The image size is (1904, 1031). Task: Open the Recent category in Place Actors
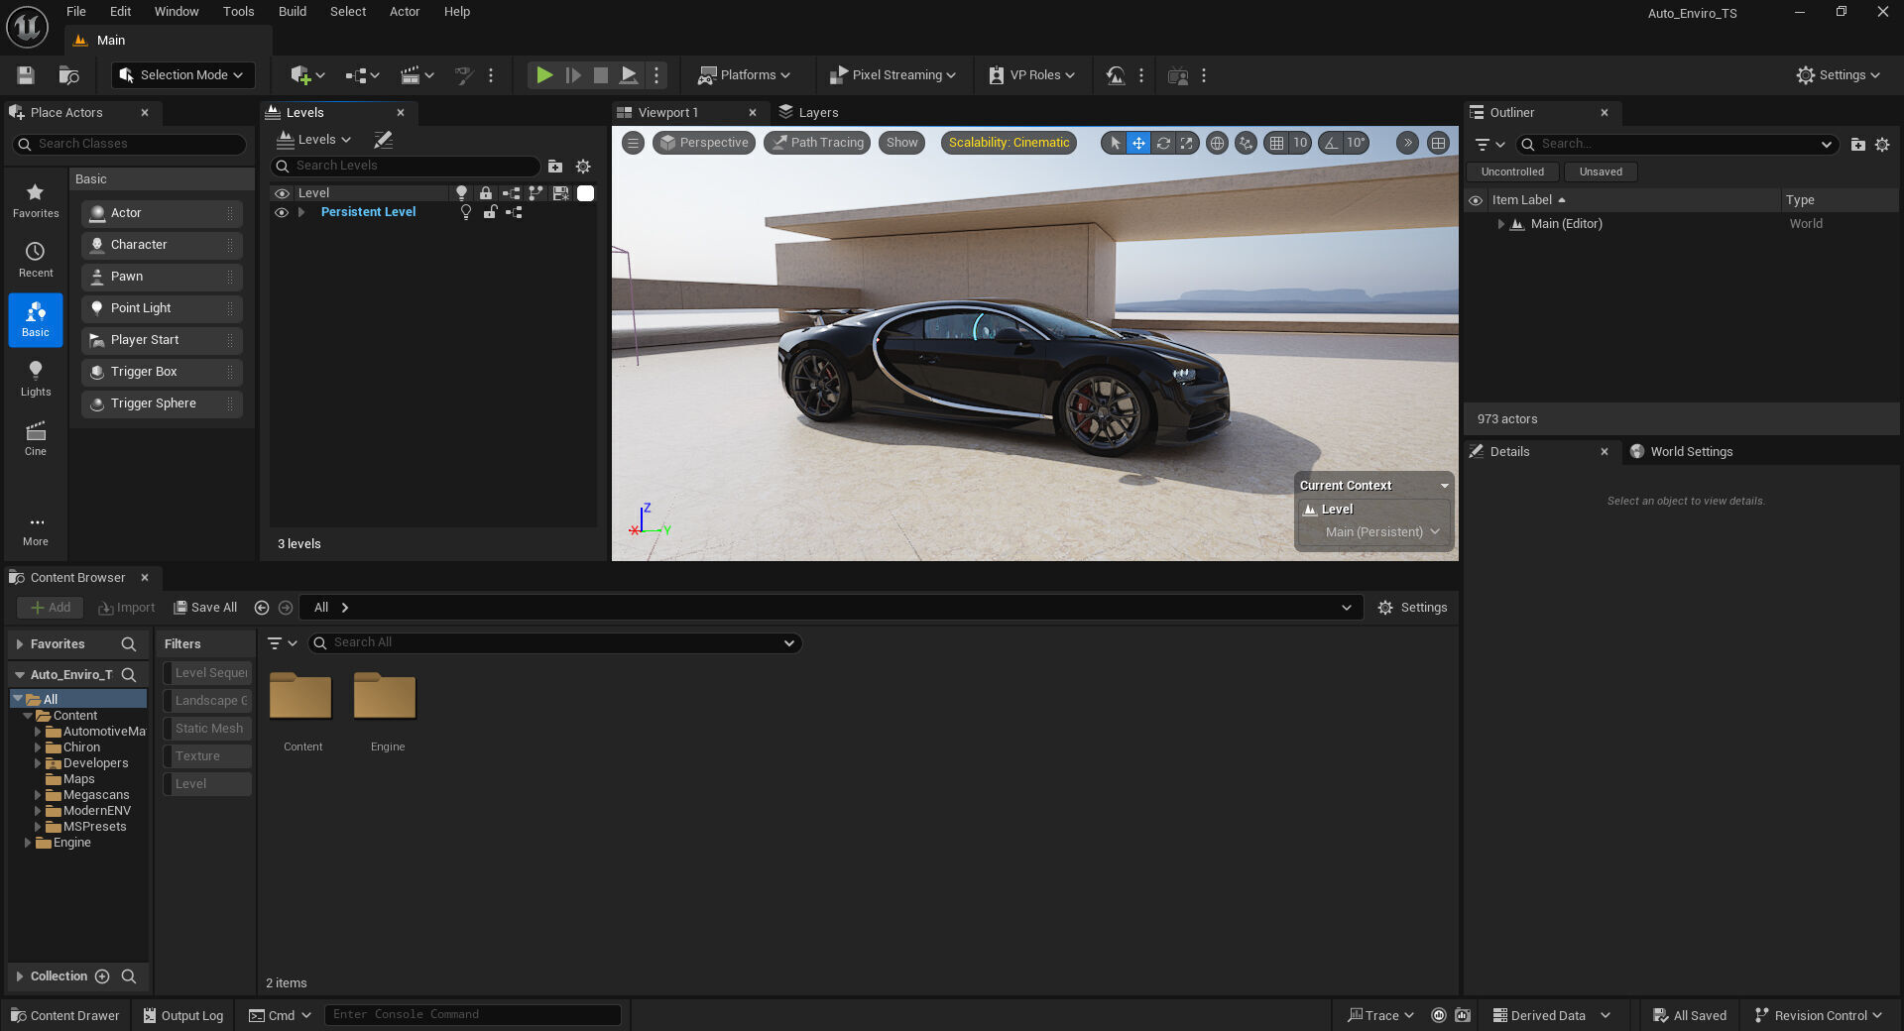pyautogui.click(x=36, y=260)
